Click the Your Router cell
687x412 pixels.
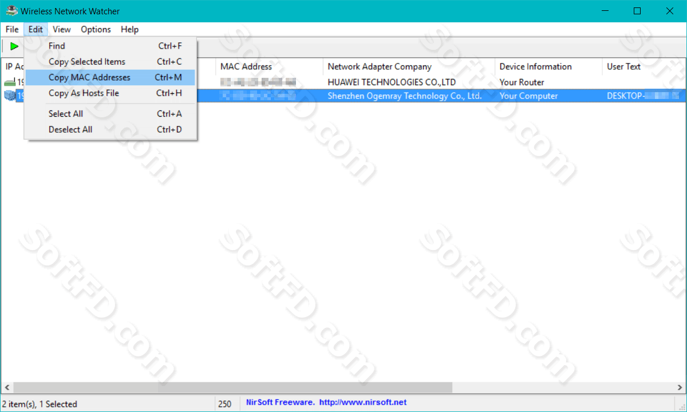coord(522,82)
